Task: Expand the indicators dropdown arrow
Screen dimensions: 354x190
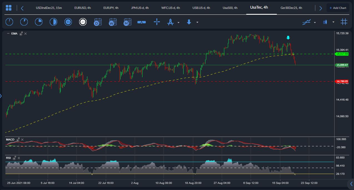Action: tap(315, 22)
